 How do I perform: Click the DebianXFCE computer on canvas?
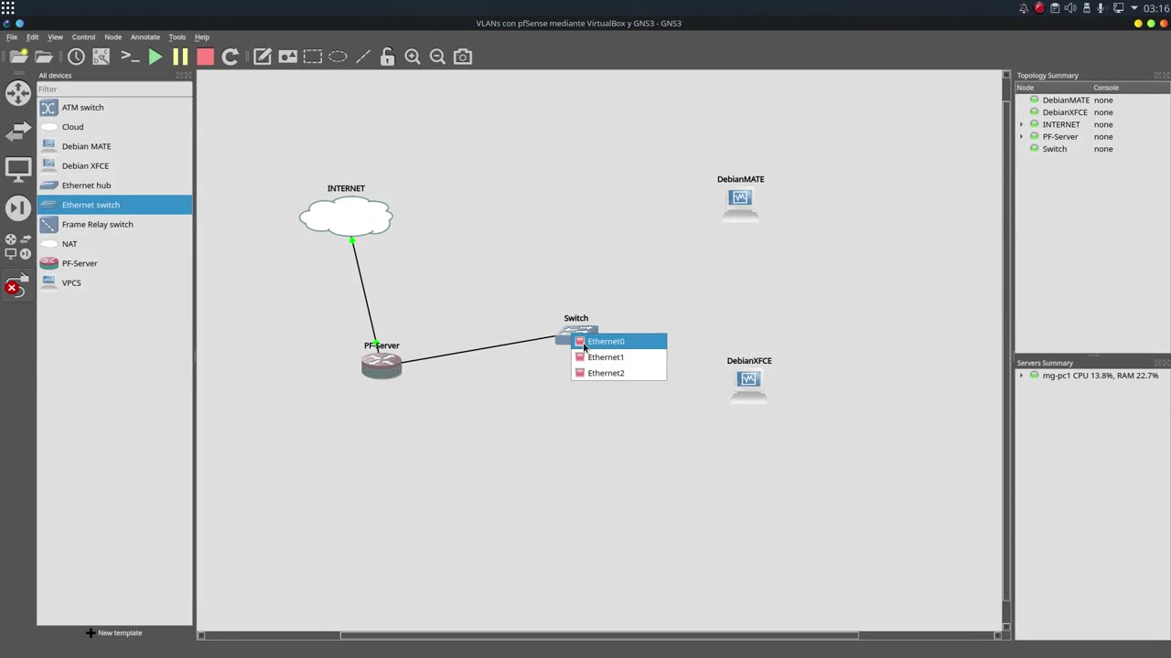[749, 386]
